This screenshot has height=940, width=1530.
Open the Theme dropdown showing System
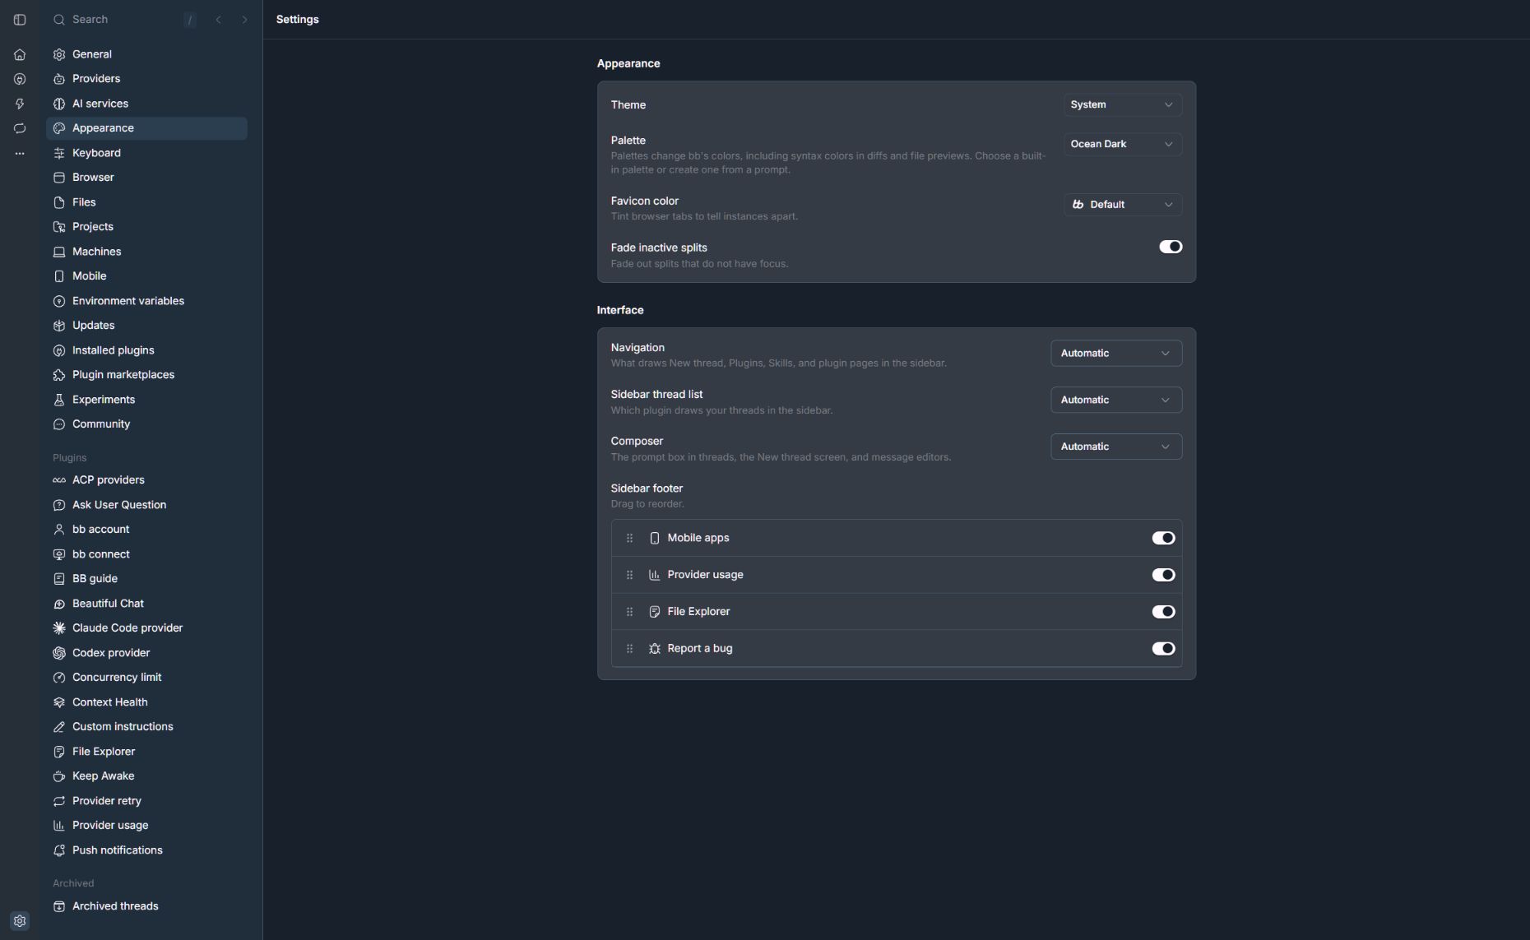point(1123,104)
